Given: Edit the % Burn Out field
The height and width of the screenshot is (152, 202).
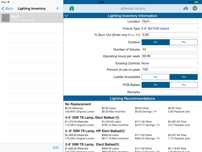Looking at the screenshot, I should tap(170, 35).
